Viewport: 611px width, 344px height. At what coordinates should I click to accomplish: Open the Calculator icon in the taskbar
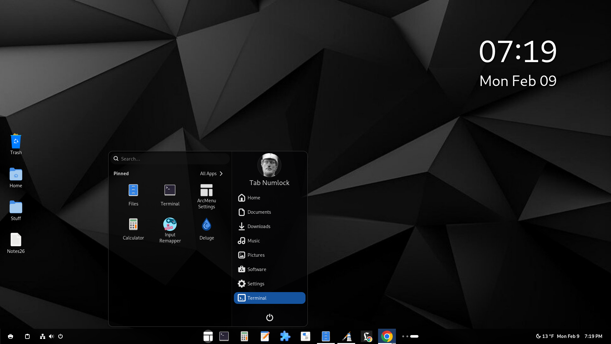tap(244, 336)
